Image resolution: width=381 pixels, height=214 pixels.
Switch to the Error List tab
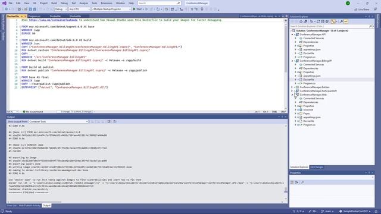pos(12,206)
